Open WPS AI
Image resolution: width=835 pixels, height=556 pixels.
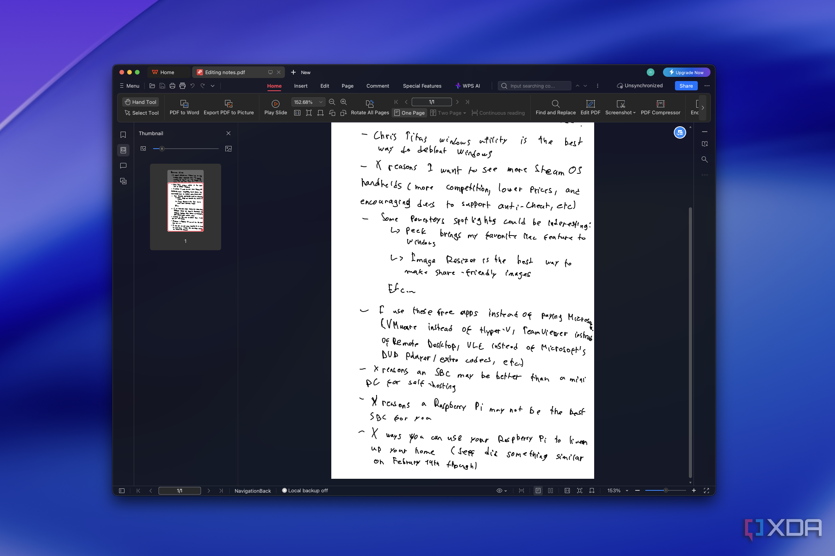click(467, 86)
